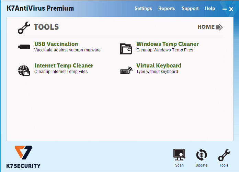Click the K7AntiVirus Premium title

(x=40, y=8)
